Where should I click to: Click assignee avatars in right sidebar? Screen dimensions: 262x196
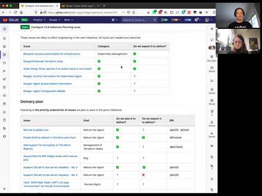click(212, 47)
